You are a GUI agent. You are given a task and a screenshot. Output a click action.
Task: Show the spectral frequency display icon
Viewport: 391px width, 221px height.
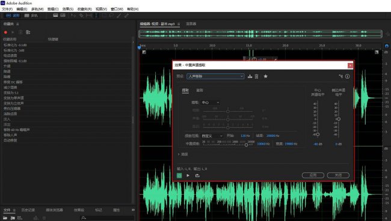coord(55,16)
